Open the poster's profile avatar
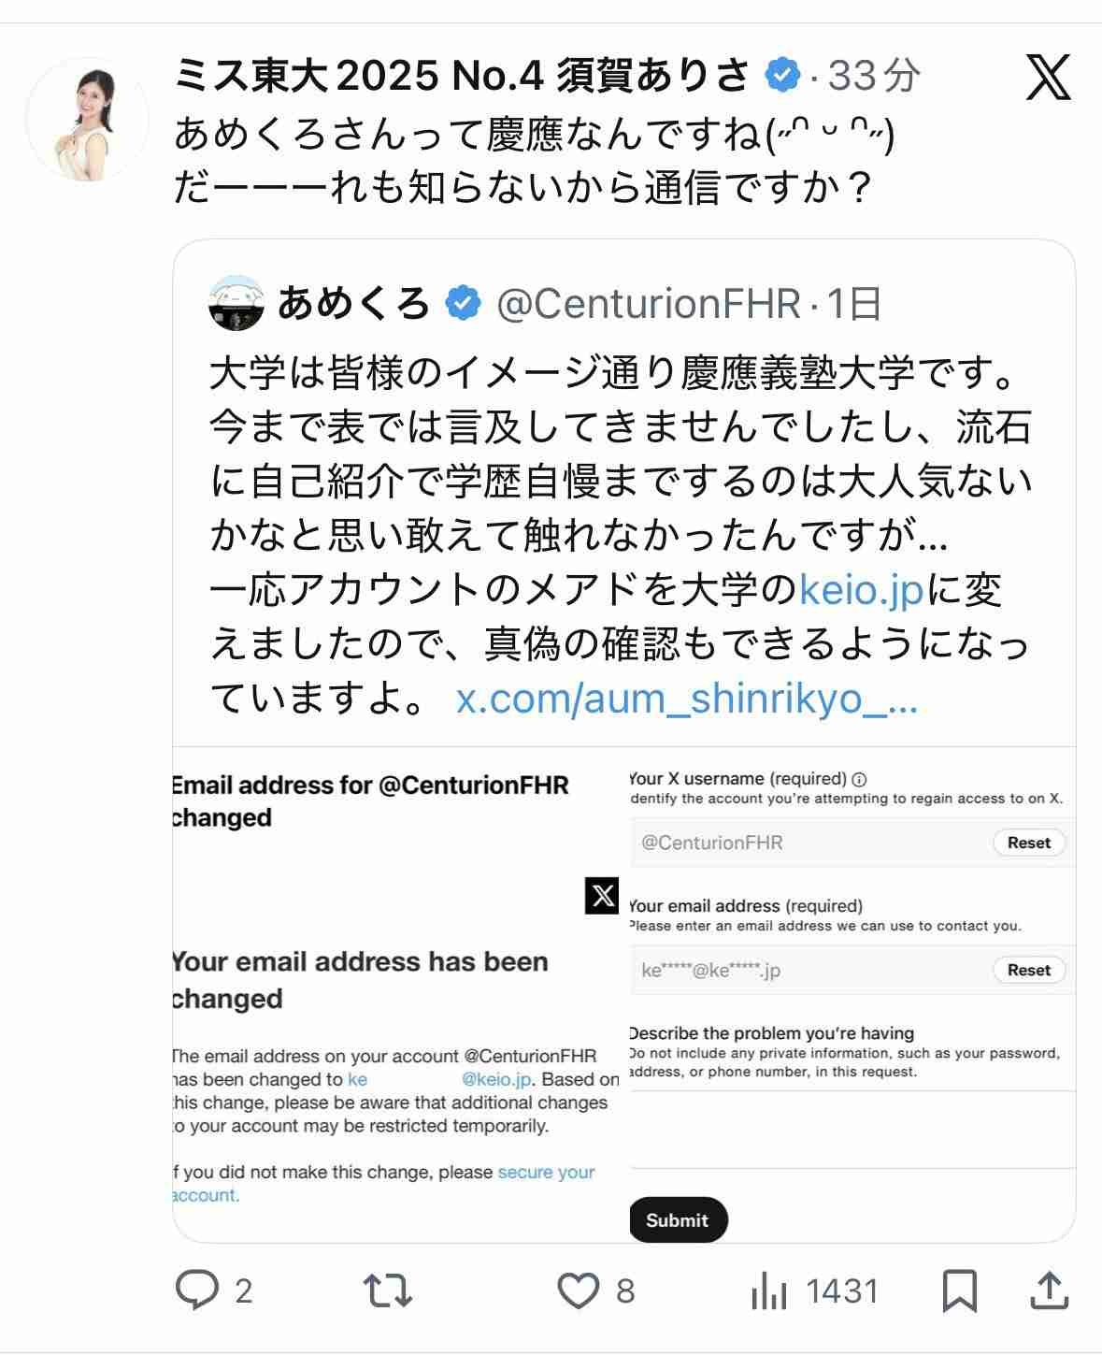Screen dimensions: 1102x1355 coord(87,119)
